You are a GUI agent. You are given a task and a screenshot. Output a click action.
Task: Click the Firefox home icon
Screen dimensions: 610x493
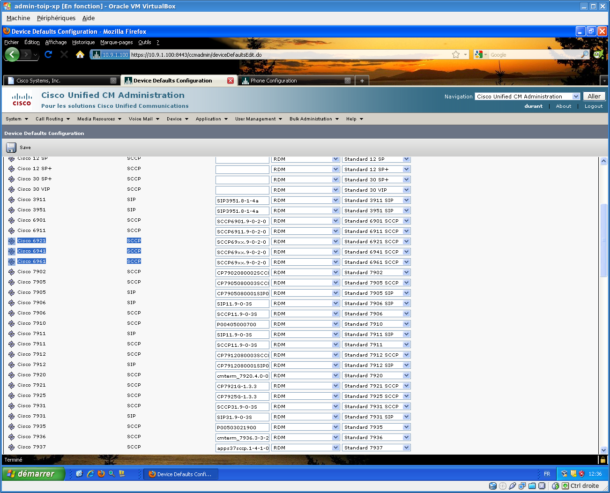click(x=80, y=55)
